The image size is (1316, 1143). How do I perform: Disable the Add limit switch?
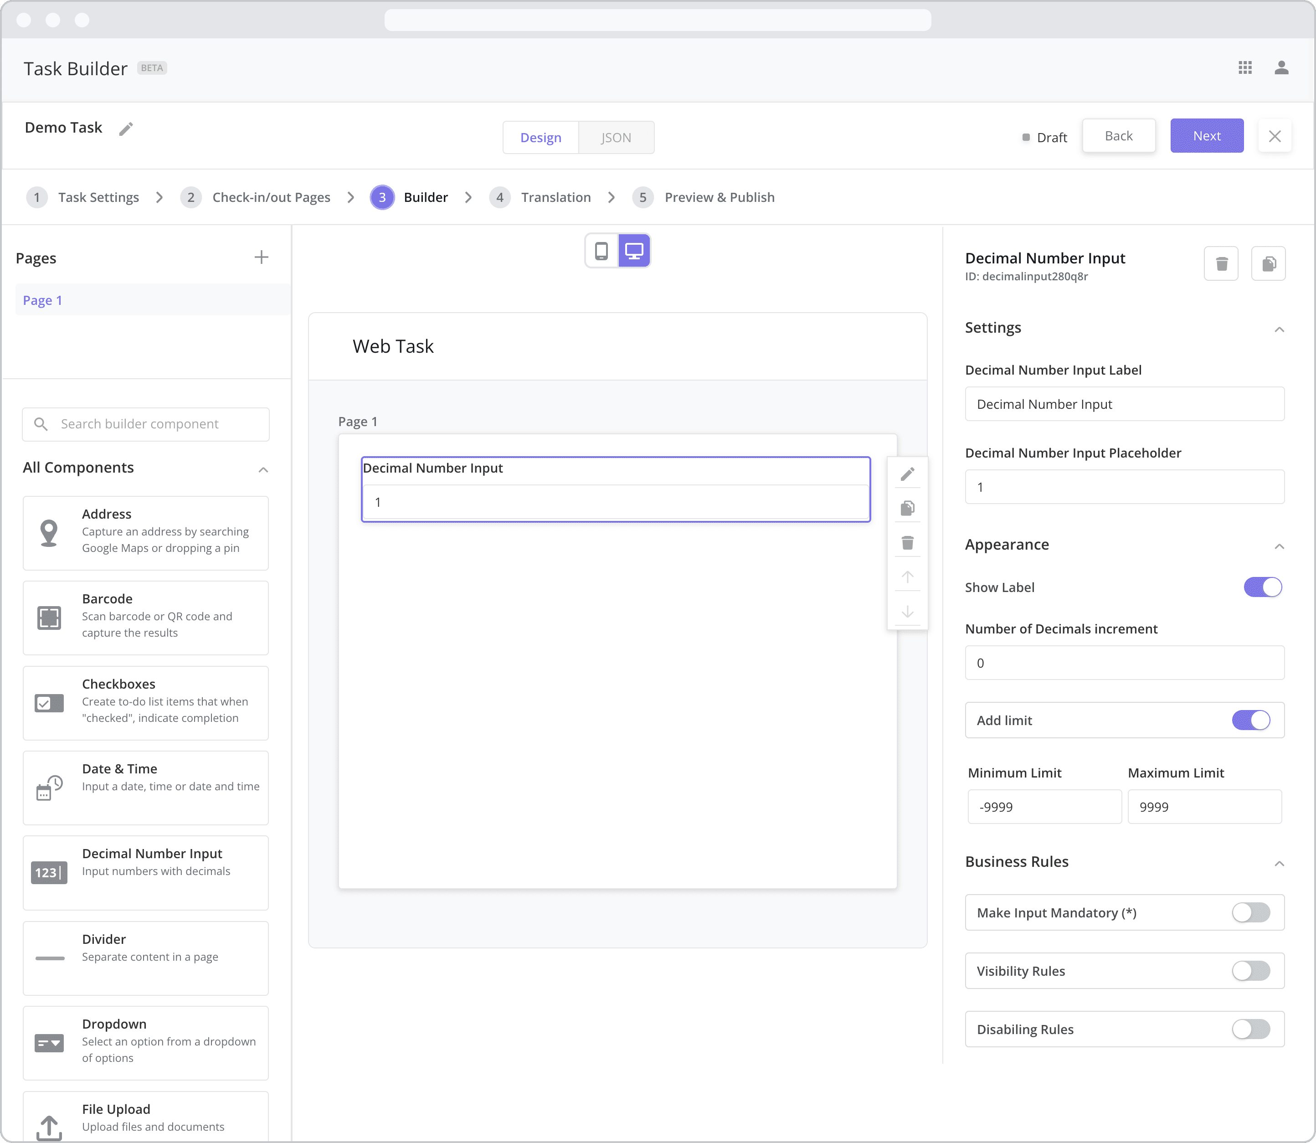click(x=1251, y=720)
